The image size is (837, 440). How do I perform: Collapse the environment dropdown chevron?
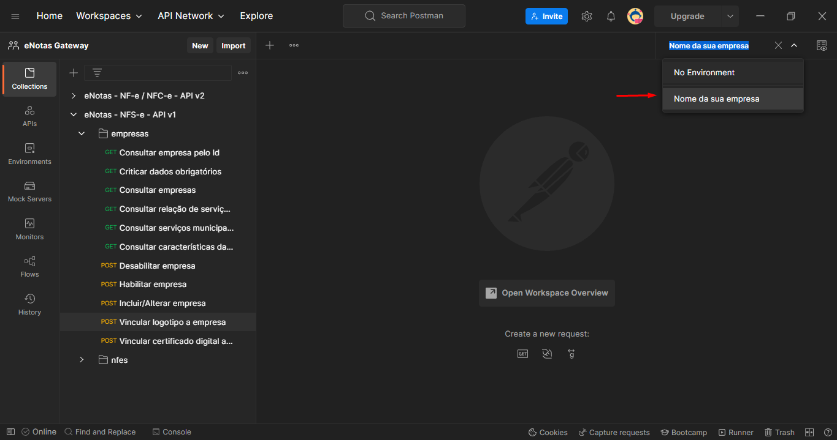click(x=794, y=45)
